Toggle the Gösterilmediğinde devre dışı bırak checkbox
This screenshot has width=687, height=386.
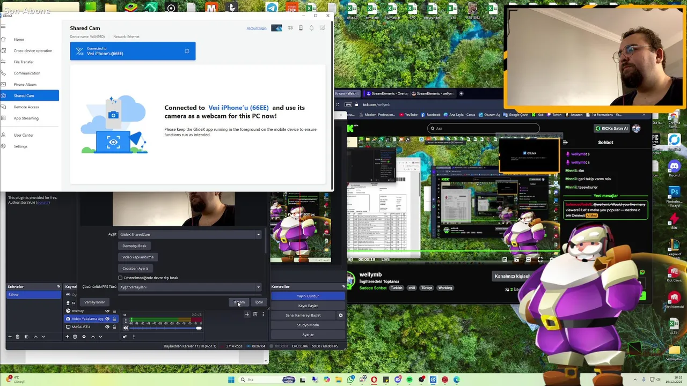click(x=120, y=278)
